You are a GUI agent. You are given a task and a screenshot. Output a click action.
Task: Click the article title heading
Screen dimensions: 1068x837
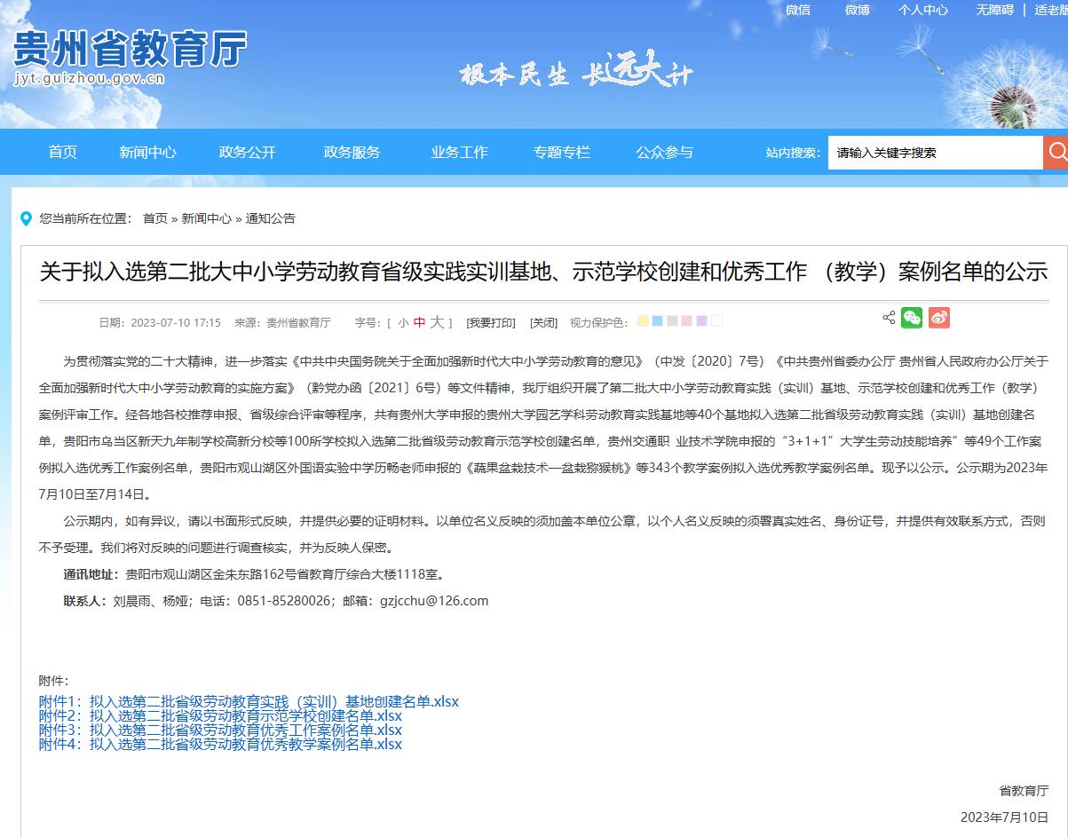[544, 272]
